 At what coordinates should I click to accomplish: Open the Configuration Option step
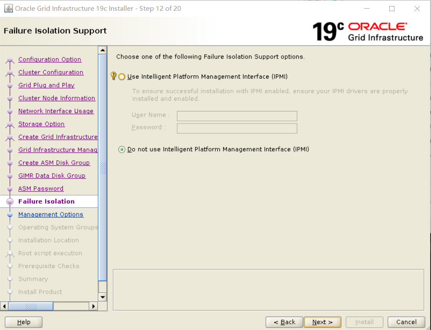pyautogui.click(x=50, y=59)
